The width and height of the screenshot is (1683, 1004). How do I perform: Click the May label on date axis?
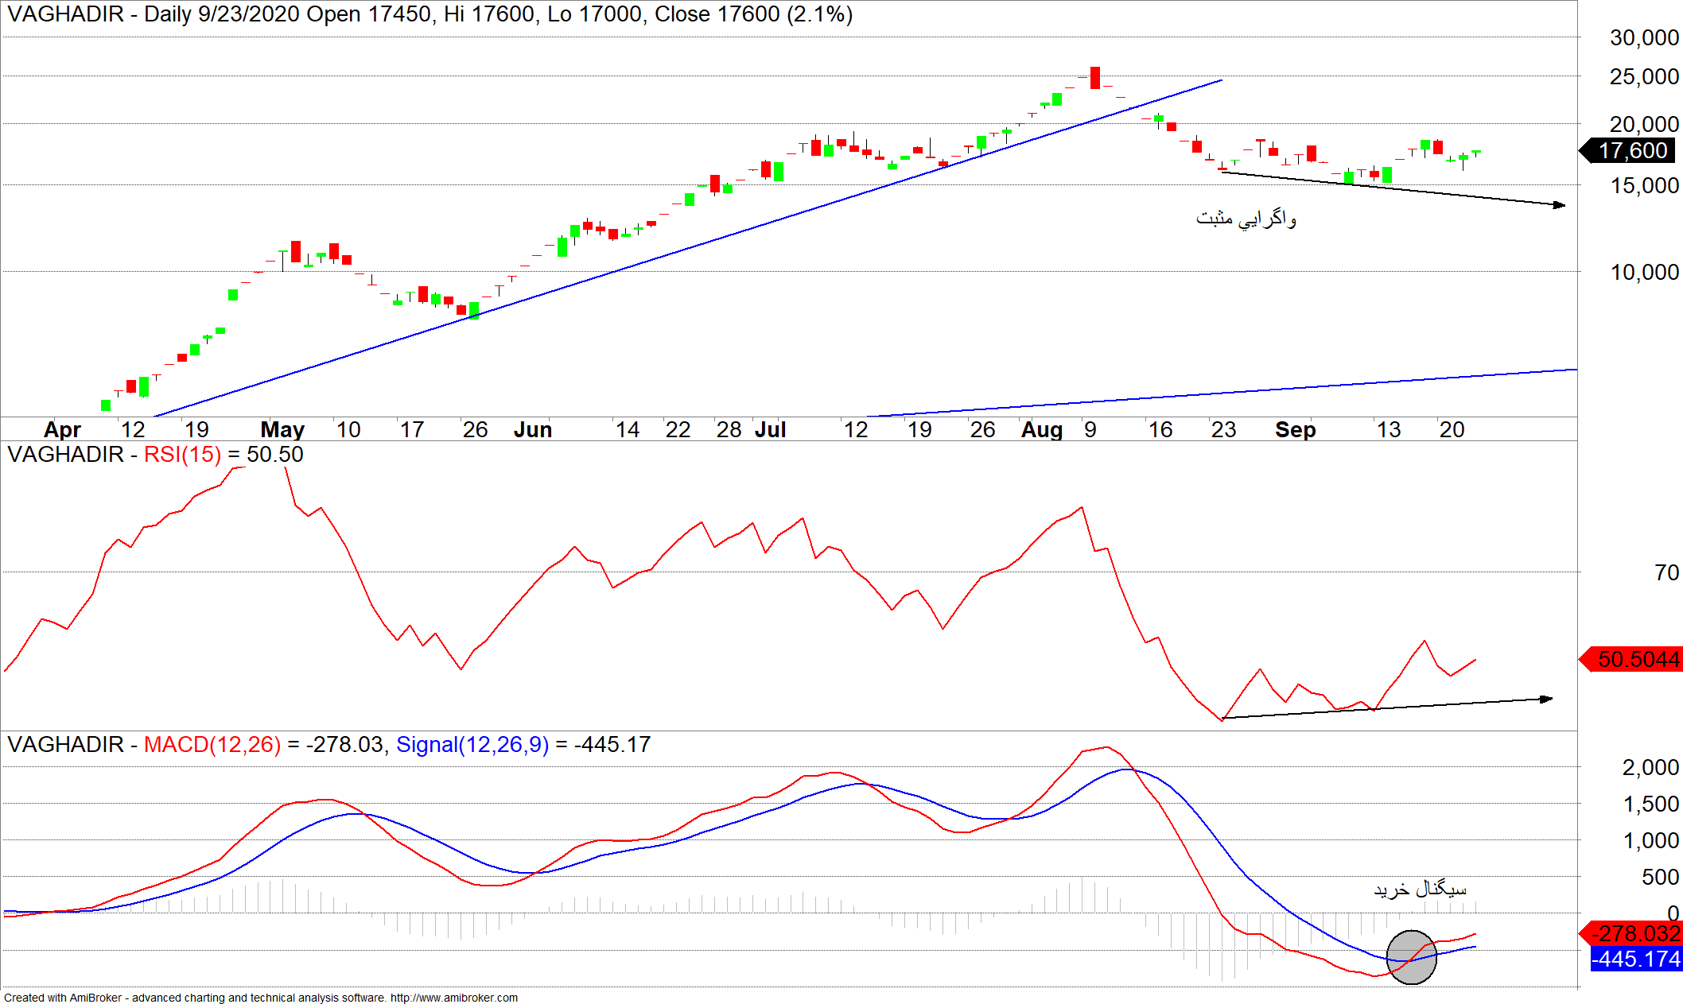click(x=282, y=430)
